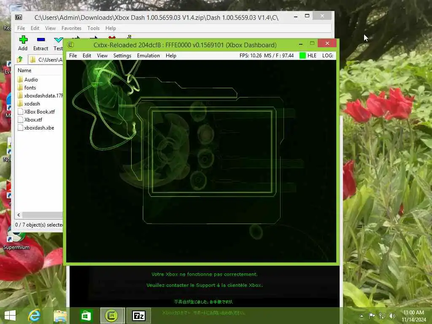The image size is (432, 324).
Task: Open the 7-Zip window system icon
Action: (19, 17)
